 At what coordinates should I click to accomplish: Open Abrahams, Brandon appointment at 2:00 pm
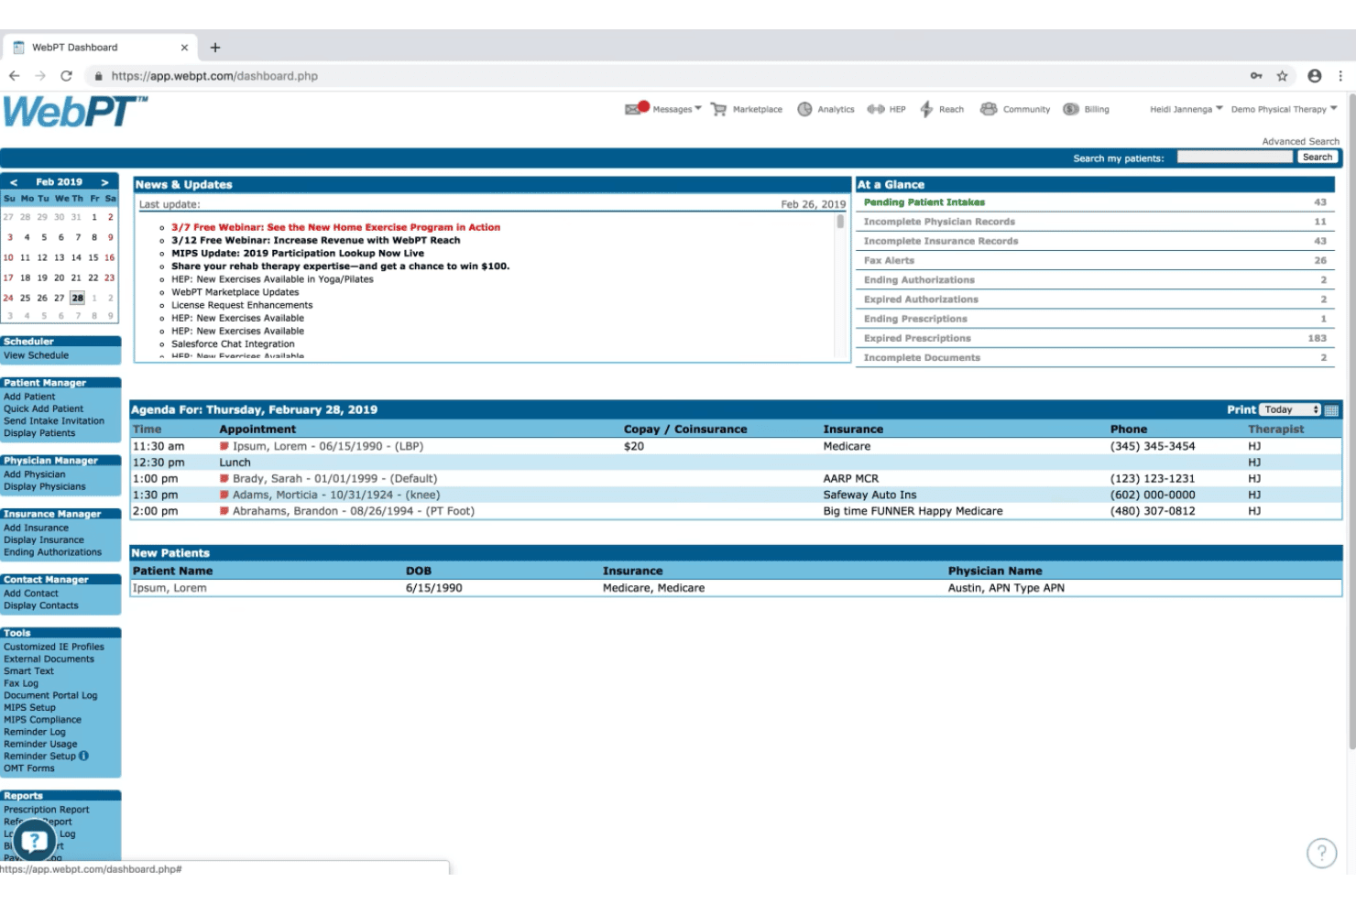(354, 512)
